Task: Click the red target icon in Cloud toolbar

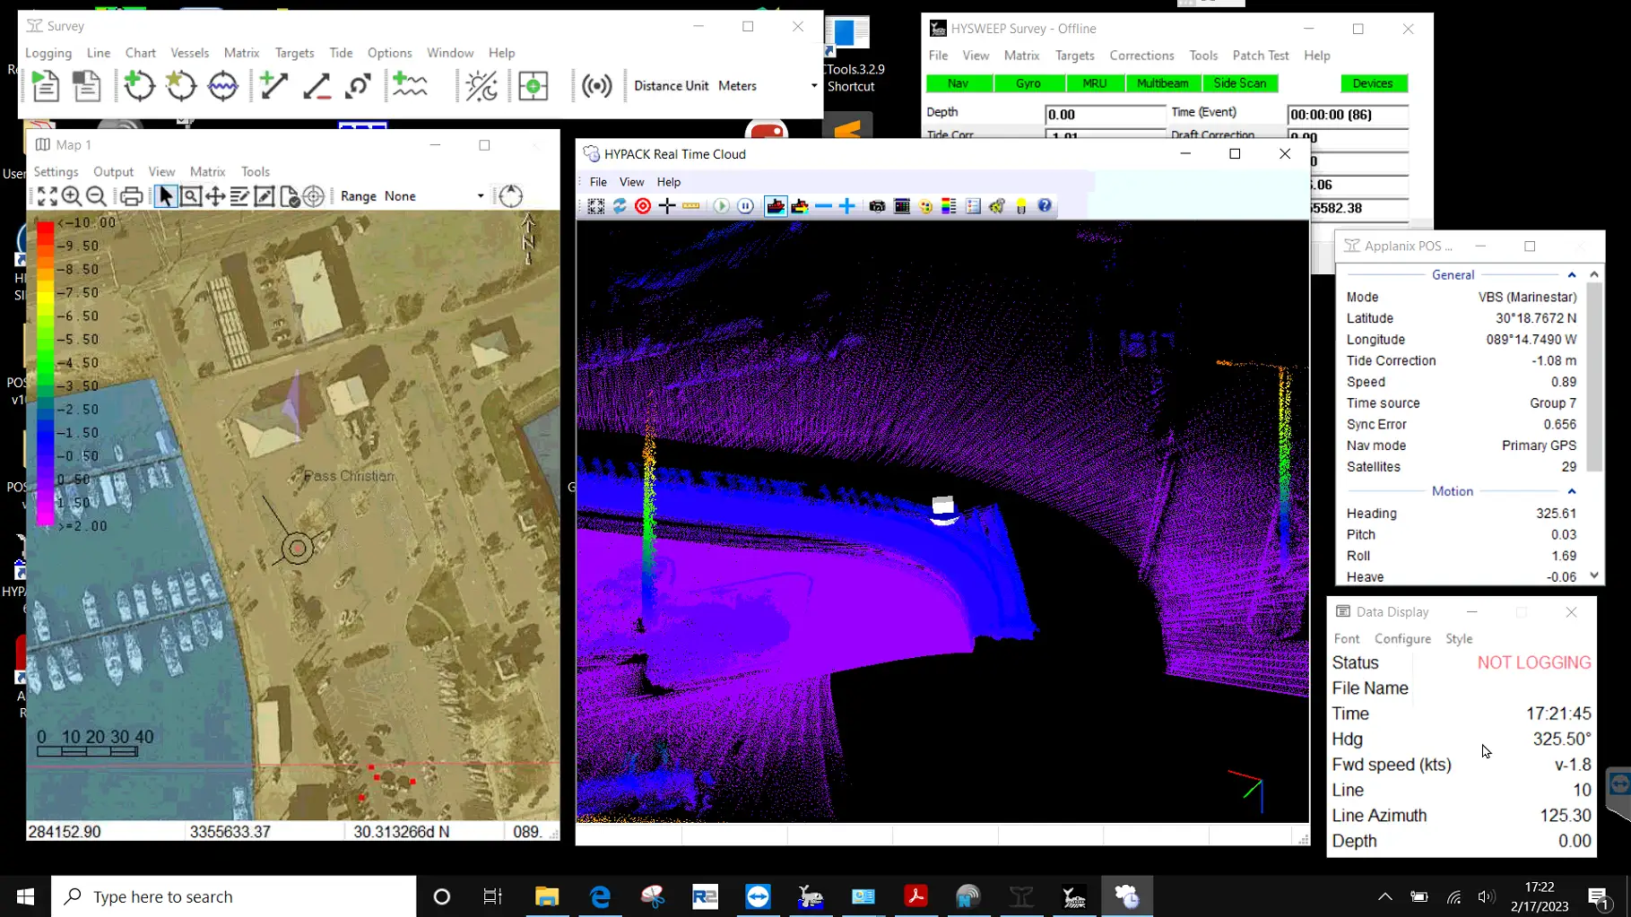Action: click(x=643, y=206)
